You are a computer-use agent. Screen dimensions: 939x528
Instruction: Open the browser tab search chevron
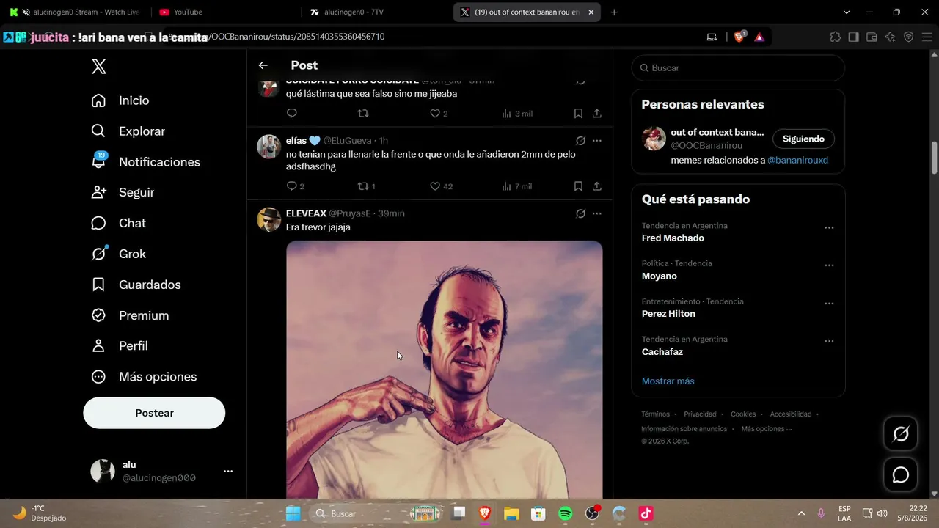coord(847,12)
